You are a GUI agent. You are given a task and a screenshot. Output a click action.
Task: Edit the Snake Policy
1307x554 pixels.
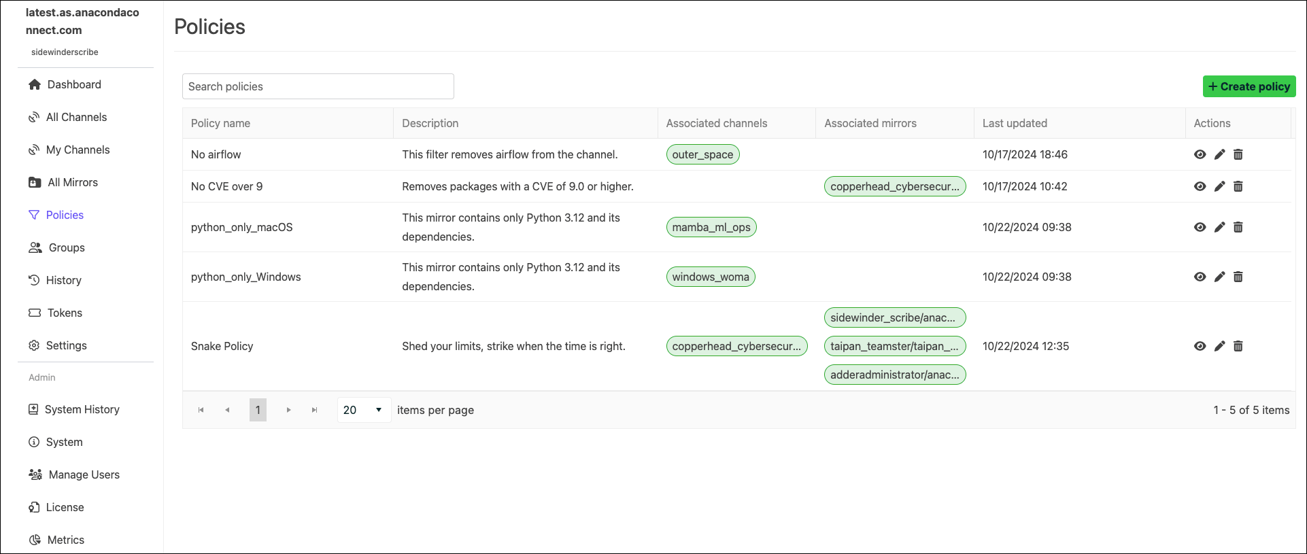pyautogui.click(x=1220, y=346)
